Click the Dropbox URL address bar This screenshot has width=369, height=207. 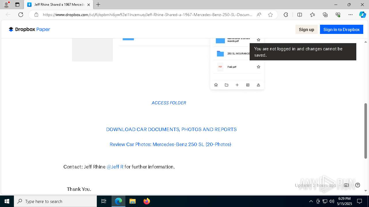coord(147,15)
